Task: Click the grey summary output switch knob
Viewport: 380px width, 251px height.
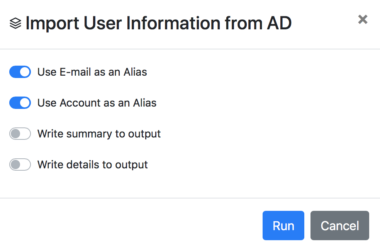Action: tap(15, 134)
